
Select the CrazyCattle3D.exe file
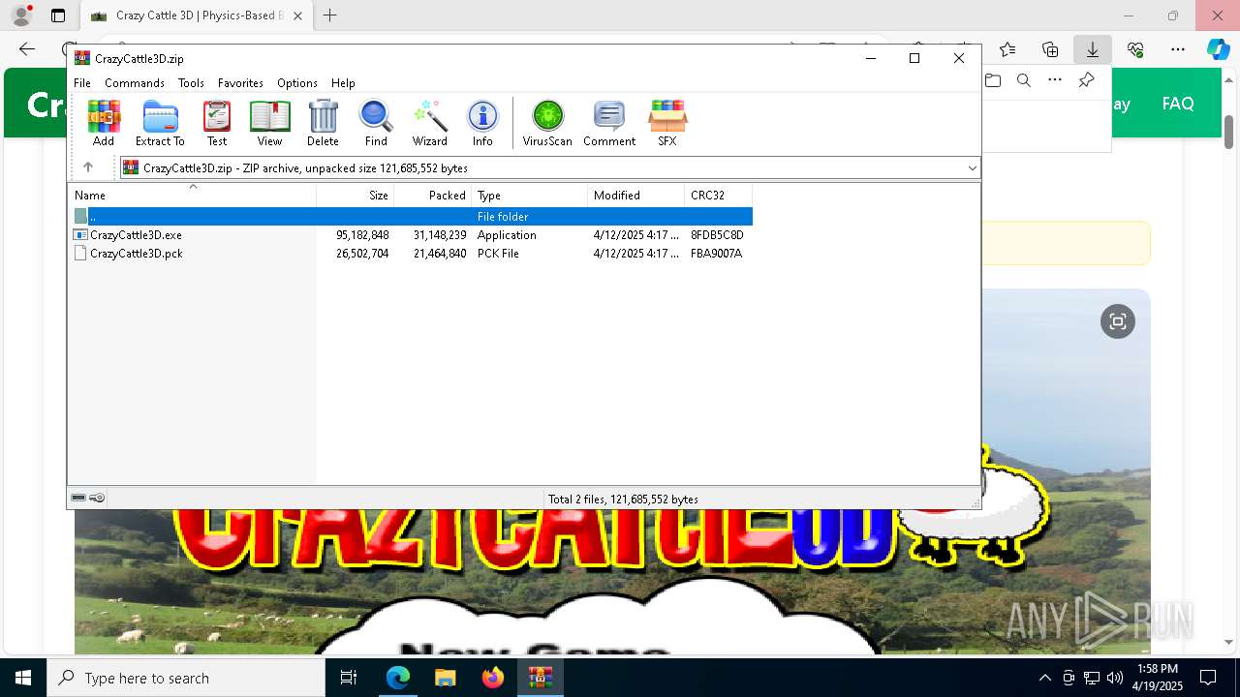click(136, 235)
